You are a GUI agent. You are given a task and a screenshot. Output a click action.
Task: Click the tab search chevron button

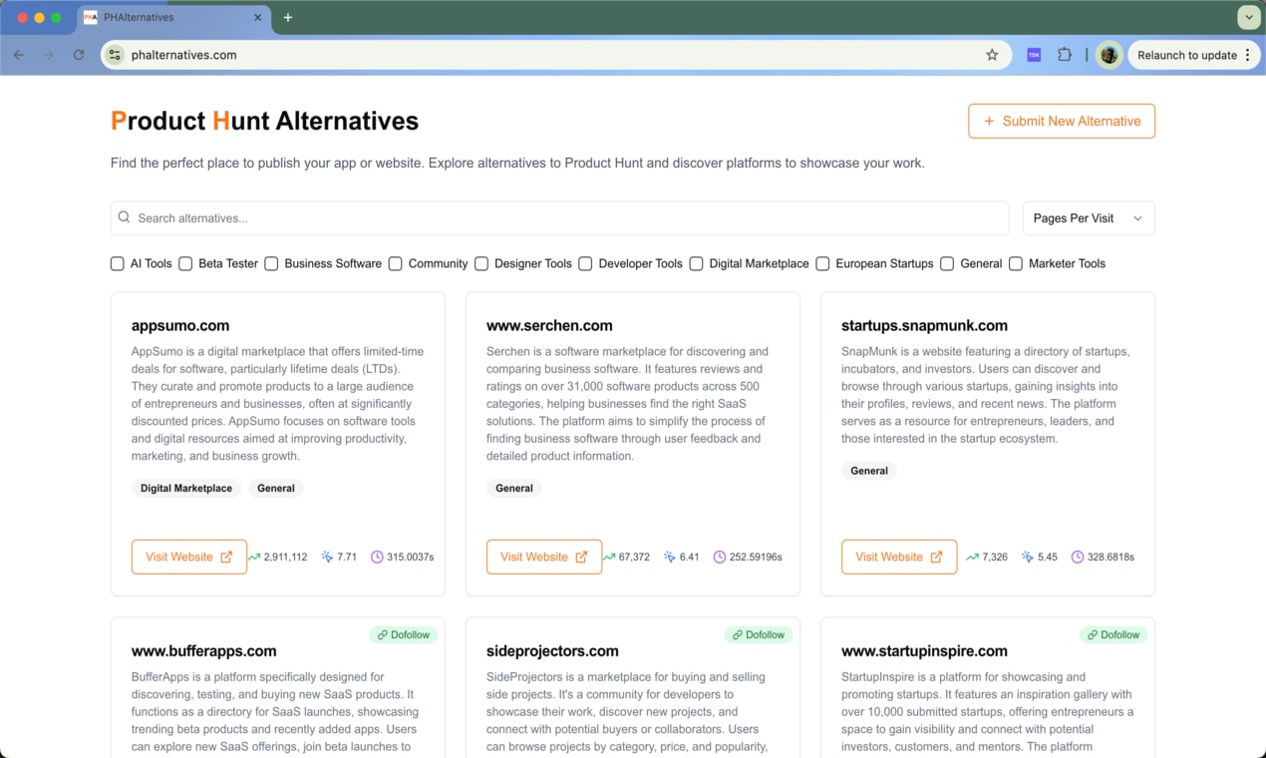tap(1247, 17)
